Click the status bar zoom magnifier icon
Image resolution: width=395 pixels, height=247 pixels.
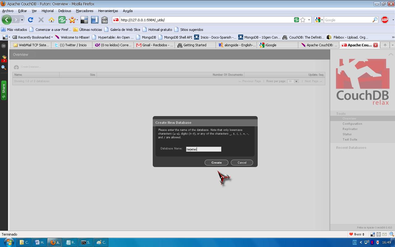click(391, 234)
